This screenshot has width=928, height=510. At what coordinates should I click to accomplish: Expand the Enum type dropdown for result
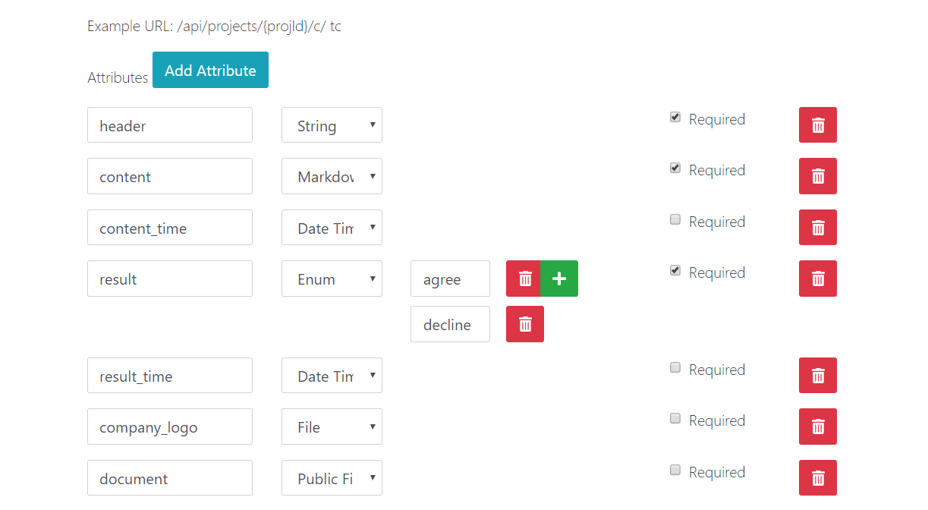(x=332, y=279)
